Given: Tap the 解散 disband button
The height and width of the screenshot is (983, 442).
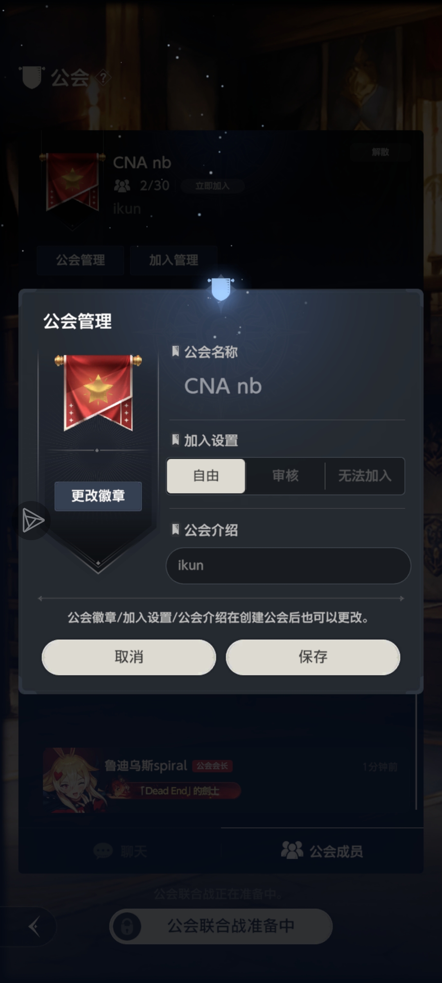Looking at the screenshot, I should tap(380, 152).
